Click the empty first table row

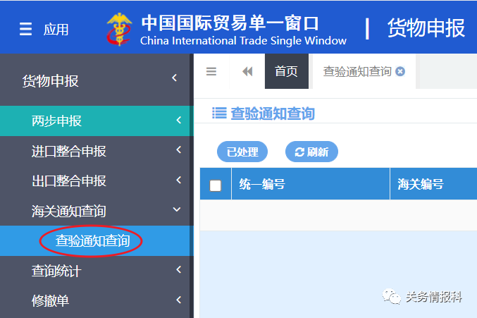(x=338, y=215)
